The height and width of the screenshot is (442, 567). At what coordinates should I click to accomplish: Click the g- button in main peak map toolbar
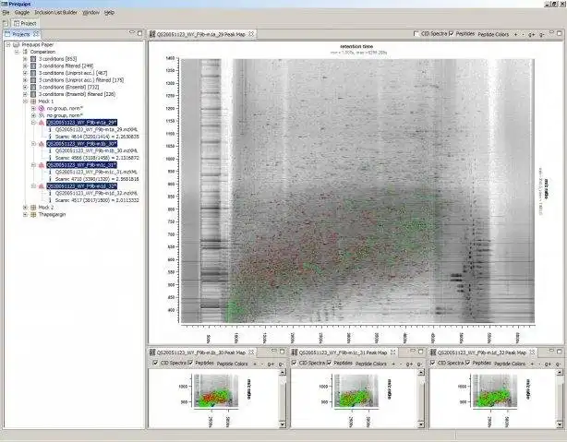click(541, 35)
